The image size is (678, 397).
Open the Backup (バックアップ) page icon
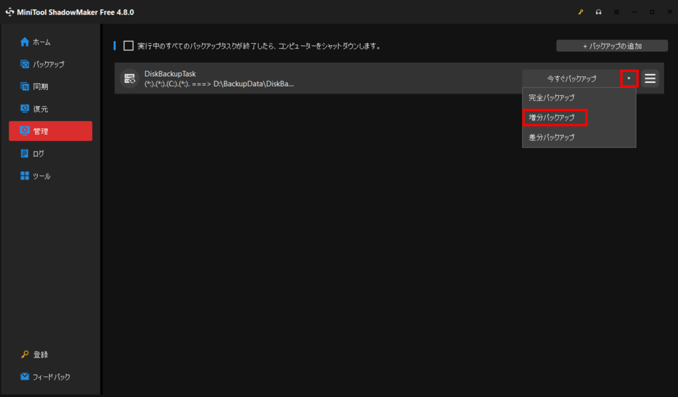coord(24,64)
